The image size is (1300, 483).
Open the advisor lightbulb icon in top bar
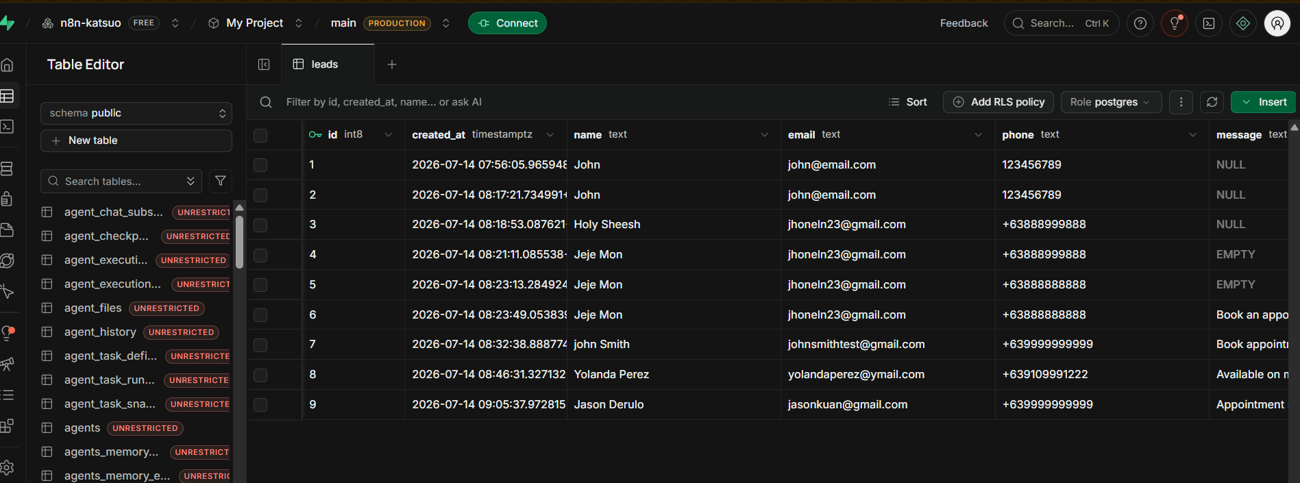1175,23
